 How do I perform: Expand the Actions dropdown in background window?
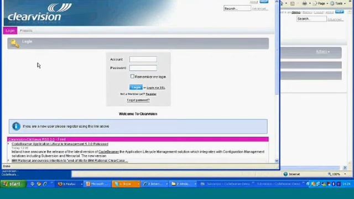[x=322, y=51]
